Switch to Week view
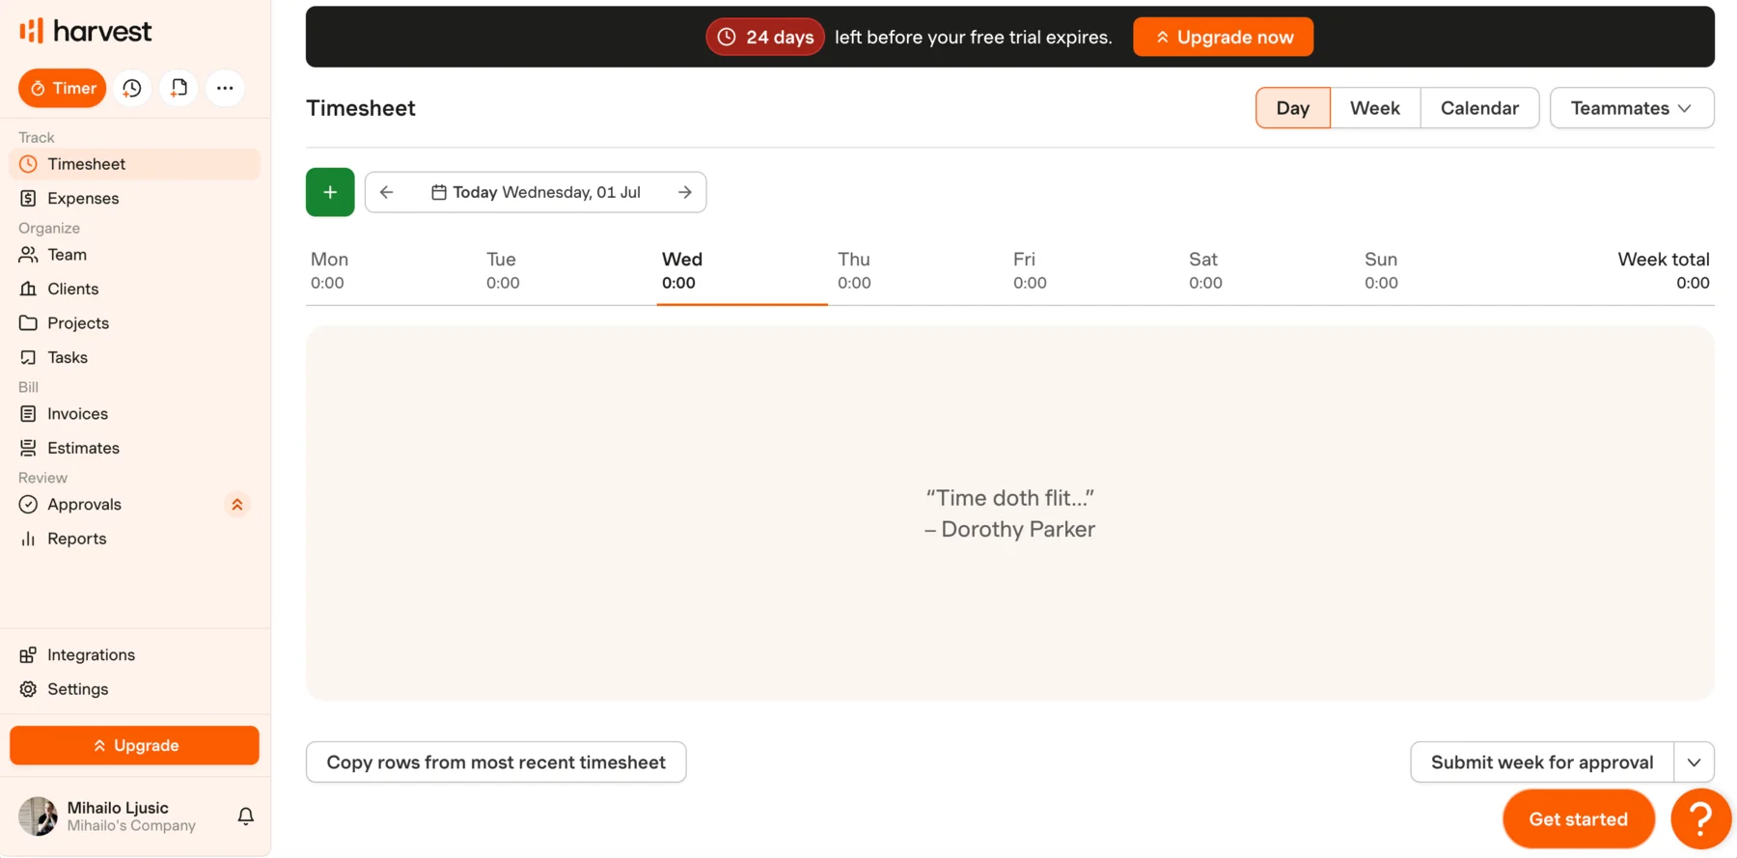 (x=1375, y=108)
